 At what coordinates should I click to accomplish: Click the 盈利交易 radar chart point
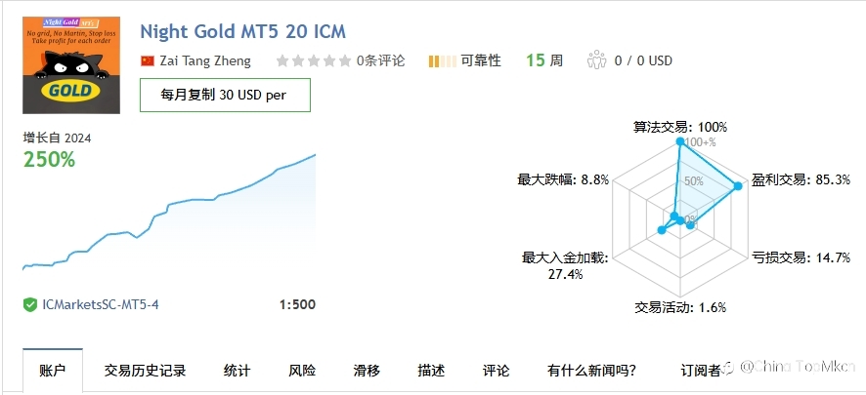click(738, 186)
